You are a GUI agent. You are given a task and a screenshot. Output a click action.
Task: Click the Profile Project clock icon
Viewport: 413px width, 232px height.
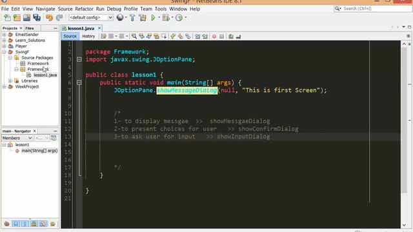point(179,17)
